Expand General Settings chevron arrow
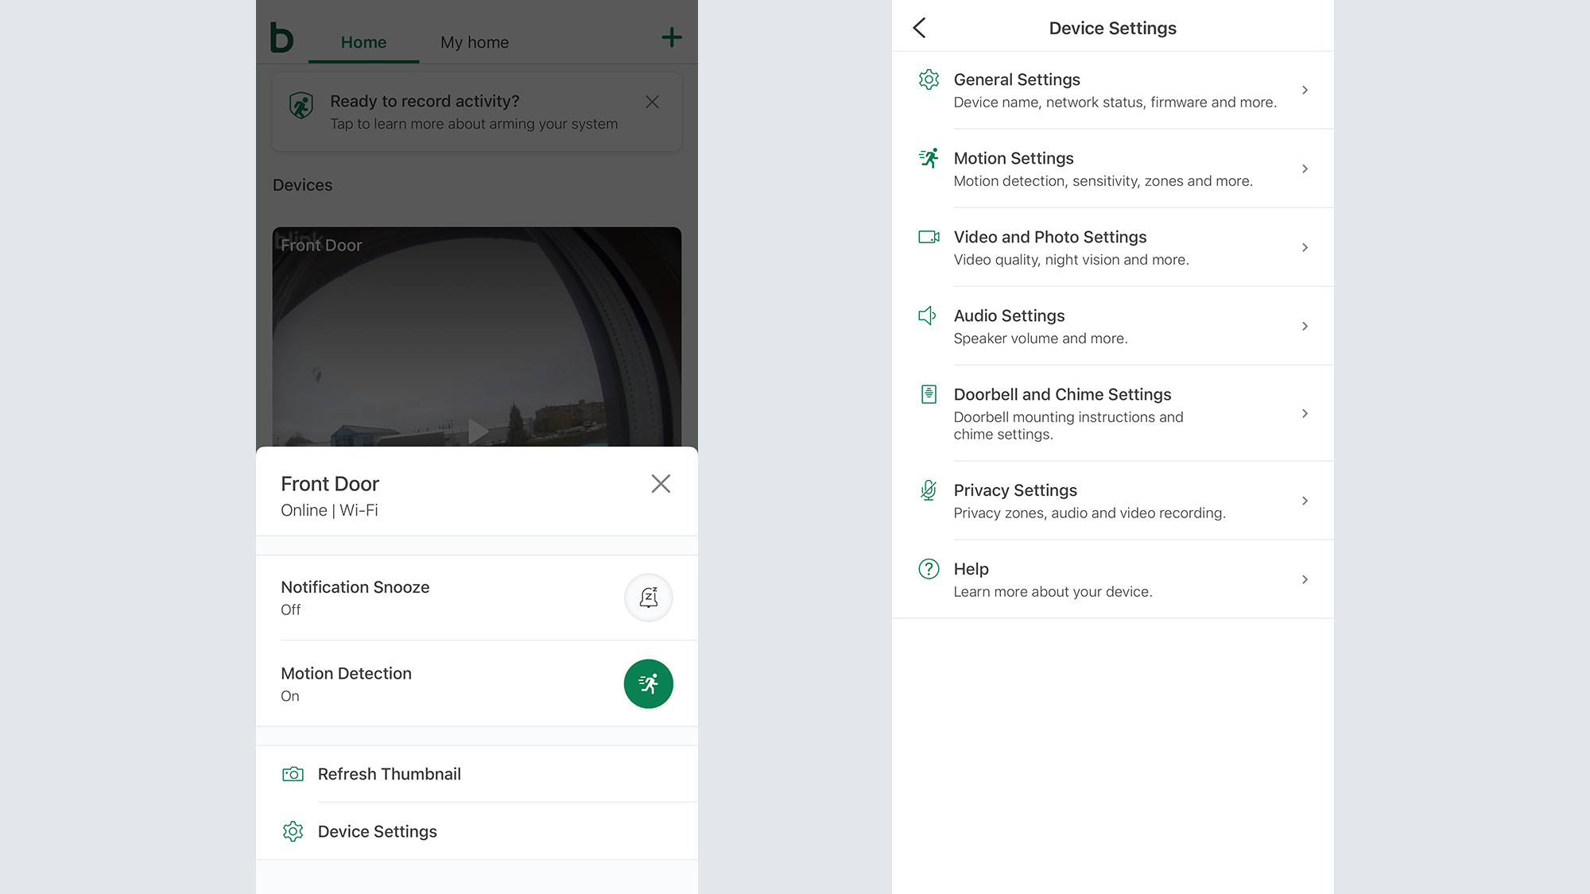This screenshot has width=1590, height=894. [x=1305, y=91]
